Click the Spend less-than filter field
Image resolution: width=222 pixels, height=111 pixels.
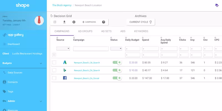click(150, 55)
